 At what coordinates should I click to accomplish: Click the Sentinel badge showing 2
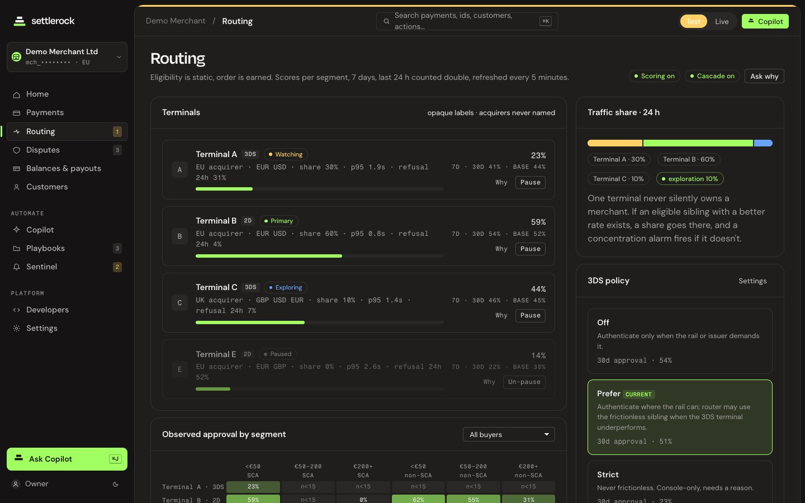[x=117, y=267]
